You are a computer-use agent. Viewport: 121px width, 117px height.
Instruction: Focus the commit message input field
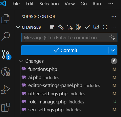point(65,37)
